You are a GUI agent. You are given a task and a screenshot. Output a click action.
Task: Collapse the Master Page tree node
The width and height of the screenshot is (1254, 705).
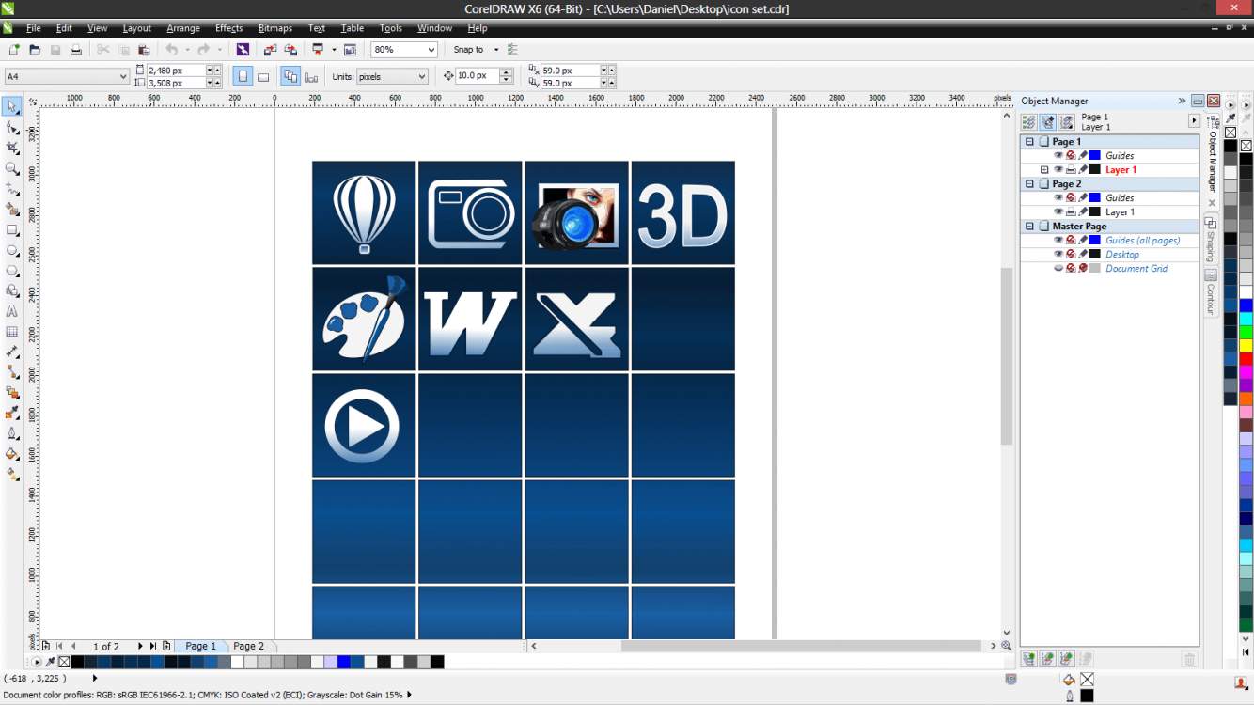coord(1029,226)
